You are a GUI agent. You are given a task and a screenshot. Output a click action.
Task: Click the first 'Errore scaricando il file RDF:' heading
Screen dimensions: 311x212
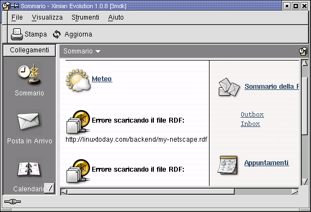coord(138,120)
